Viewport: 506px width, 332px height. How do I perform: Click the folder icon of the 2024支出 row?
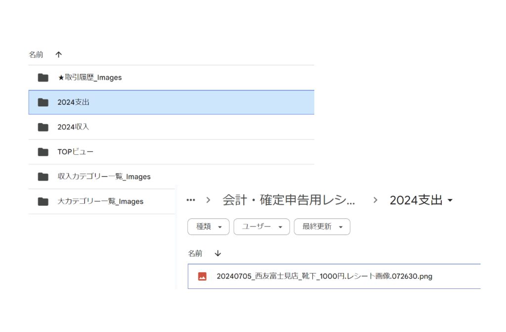(43, 102)
